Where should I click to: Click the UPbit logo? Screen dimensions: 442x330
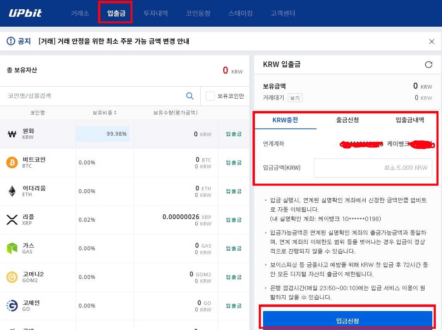coord(25,13)
